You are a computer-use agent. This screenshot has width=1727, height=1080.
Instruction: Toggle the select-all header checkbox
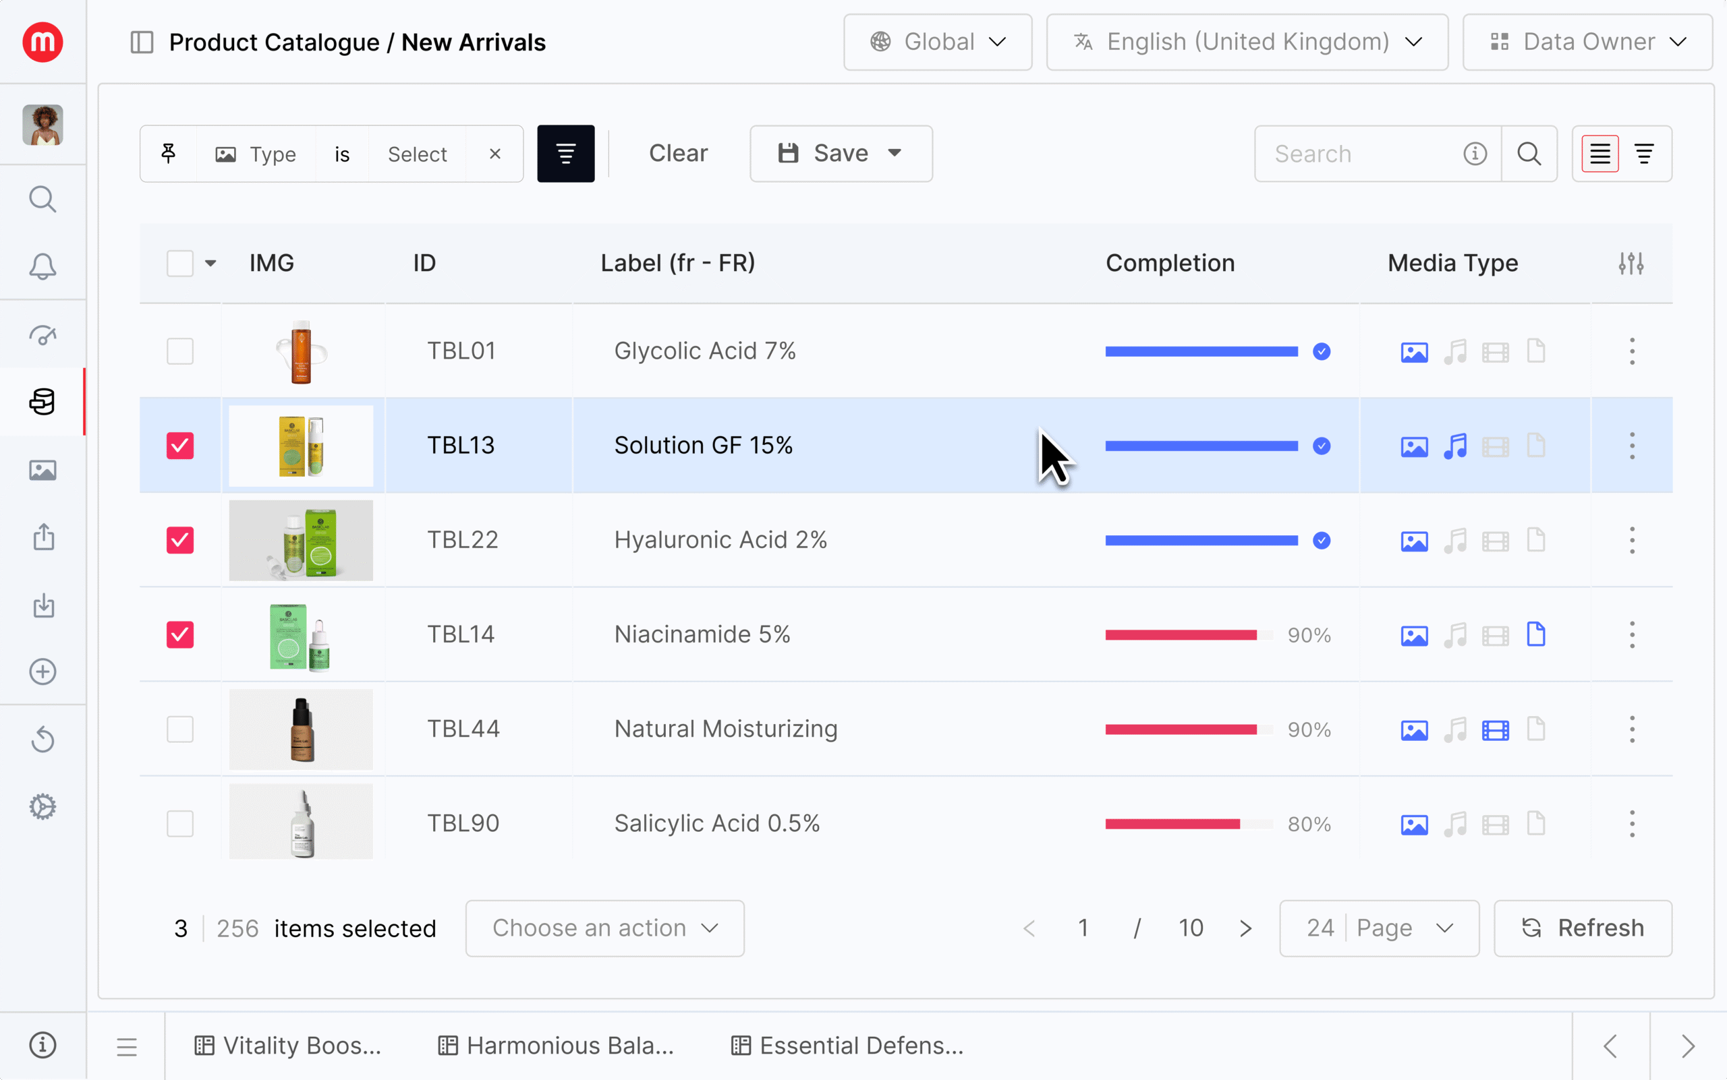180,264
